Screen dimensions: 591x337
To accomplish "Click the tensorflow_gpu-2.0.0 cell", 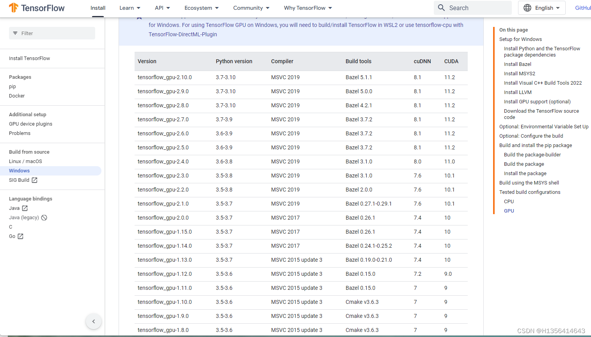I will 163,218.
